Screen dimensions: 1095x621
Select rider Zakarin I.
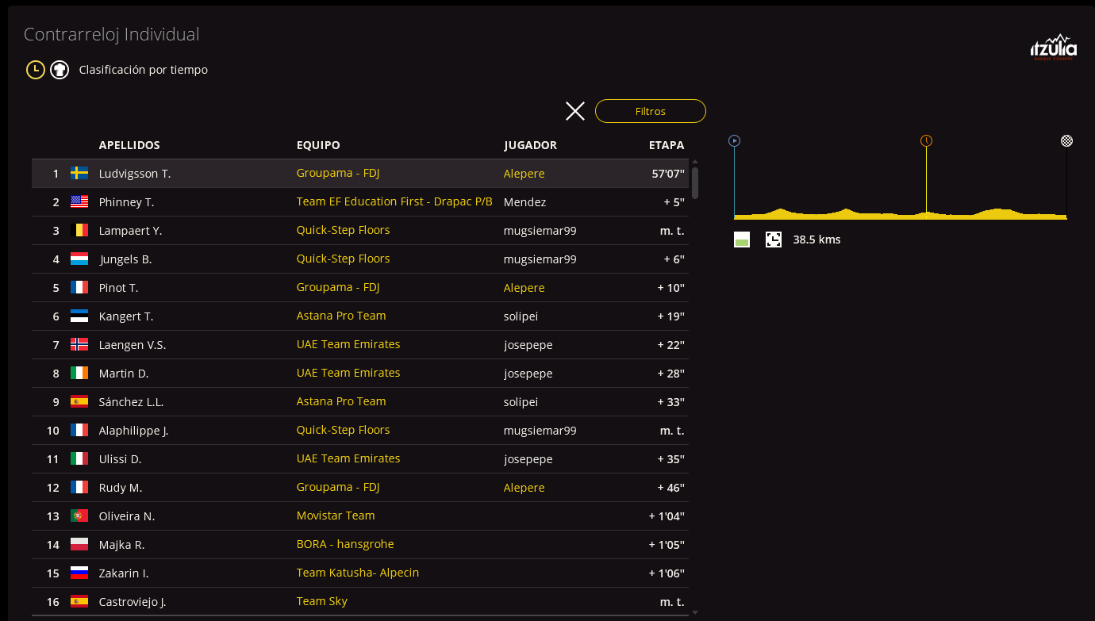[x=124, y=573]
